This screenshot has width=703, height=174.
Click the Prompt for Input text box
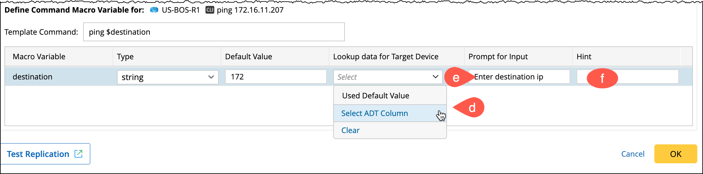click(x=522, y=77)
